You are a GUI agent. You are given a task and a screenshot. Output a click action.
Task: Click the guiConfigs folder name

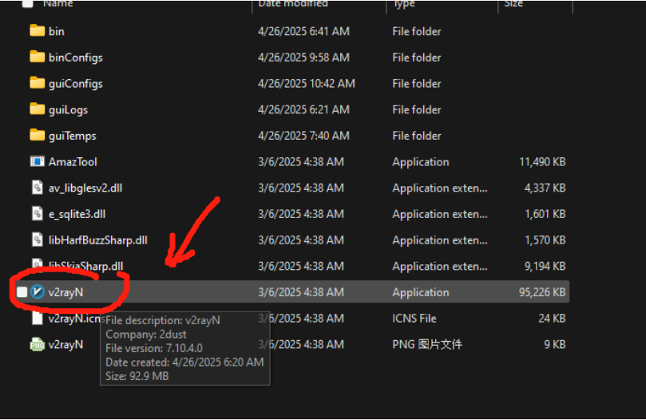click(76, 84)
